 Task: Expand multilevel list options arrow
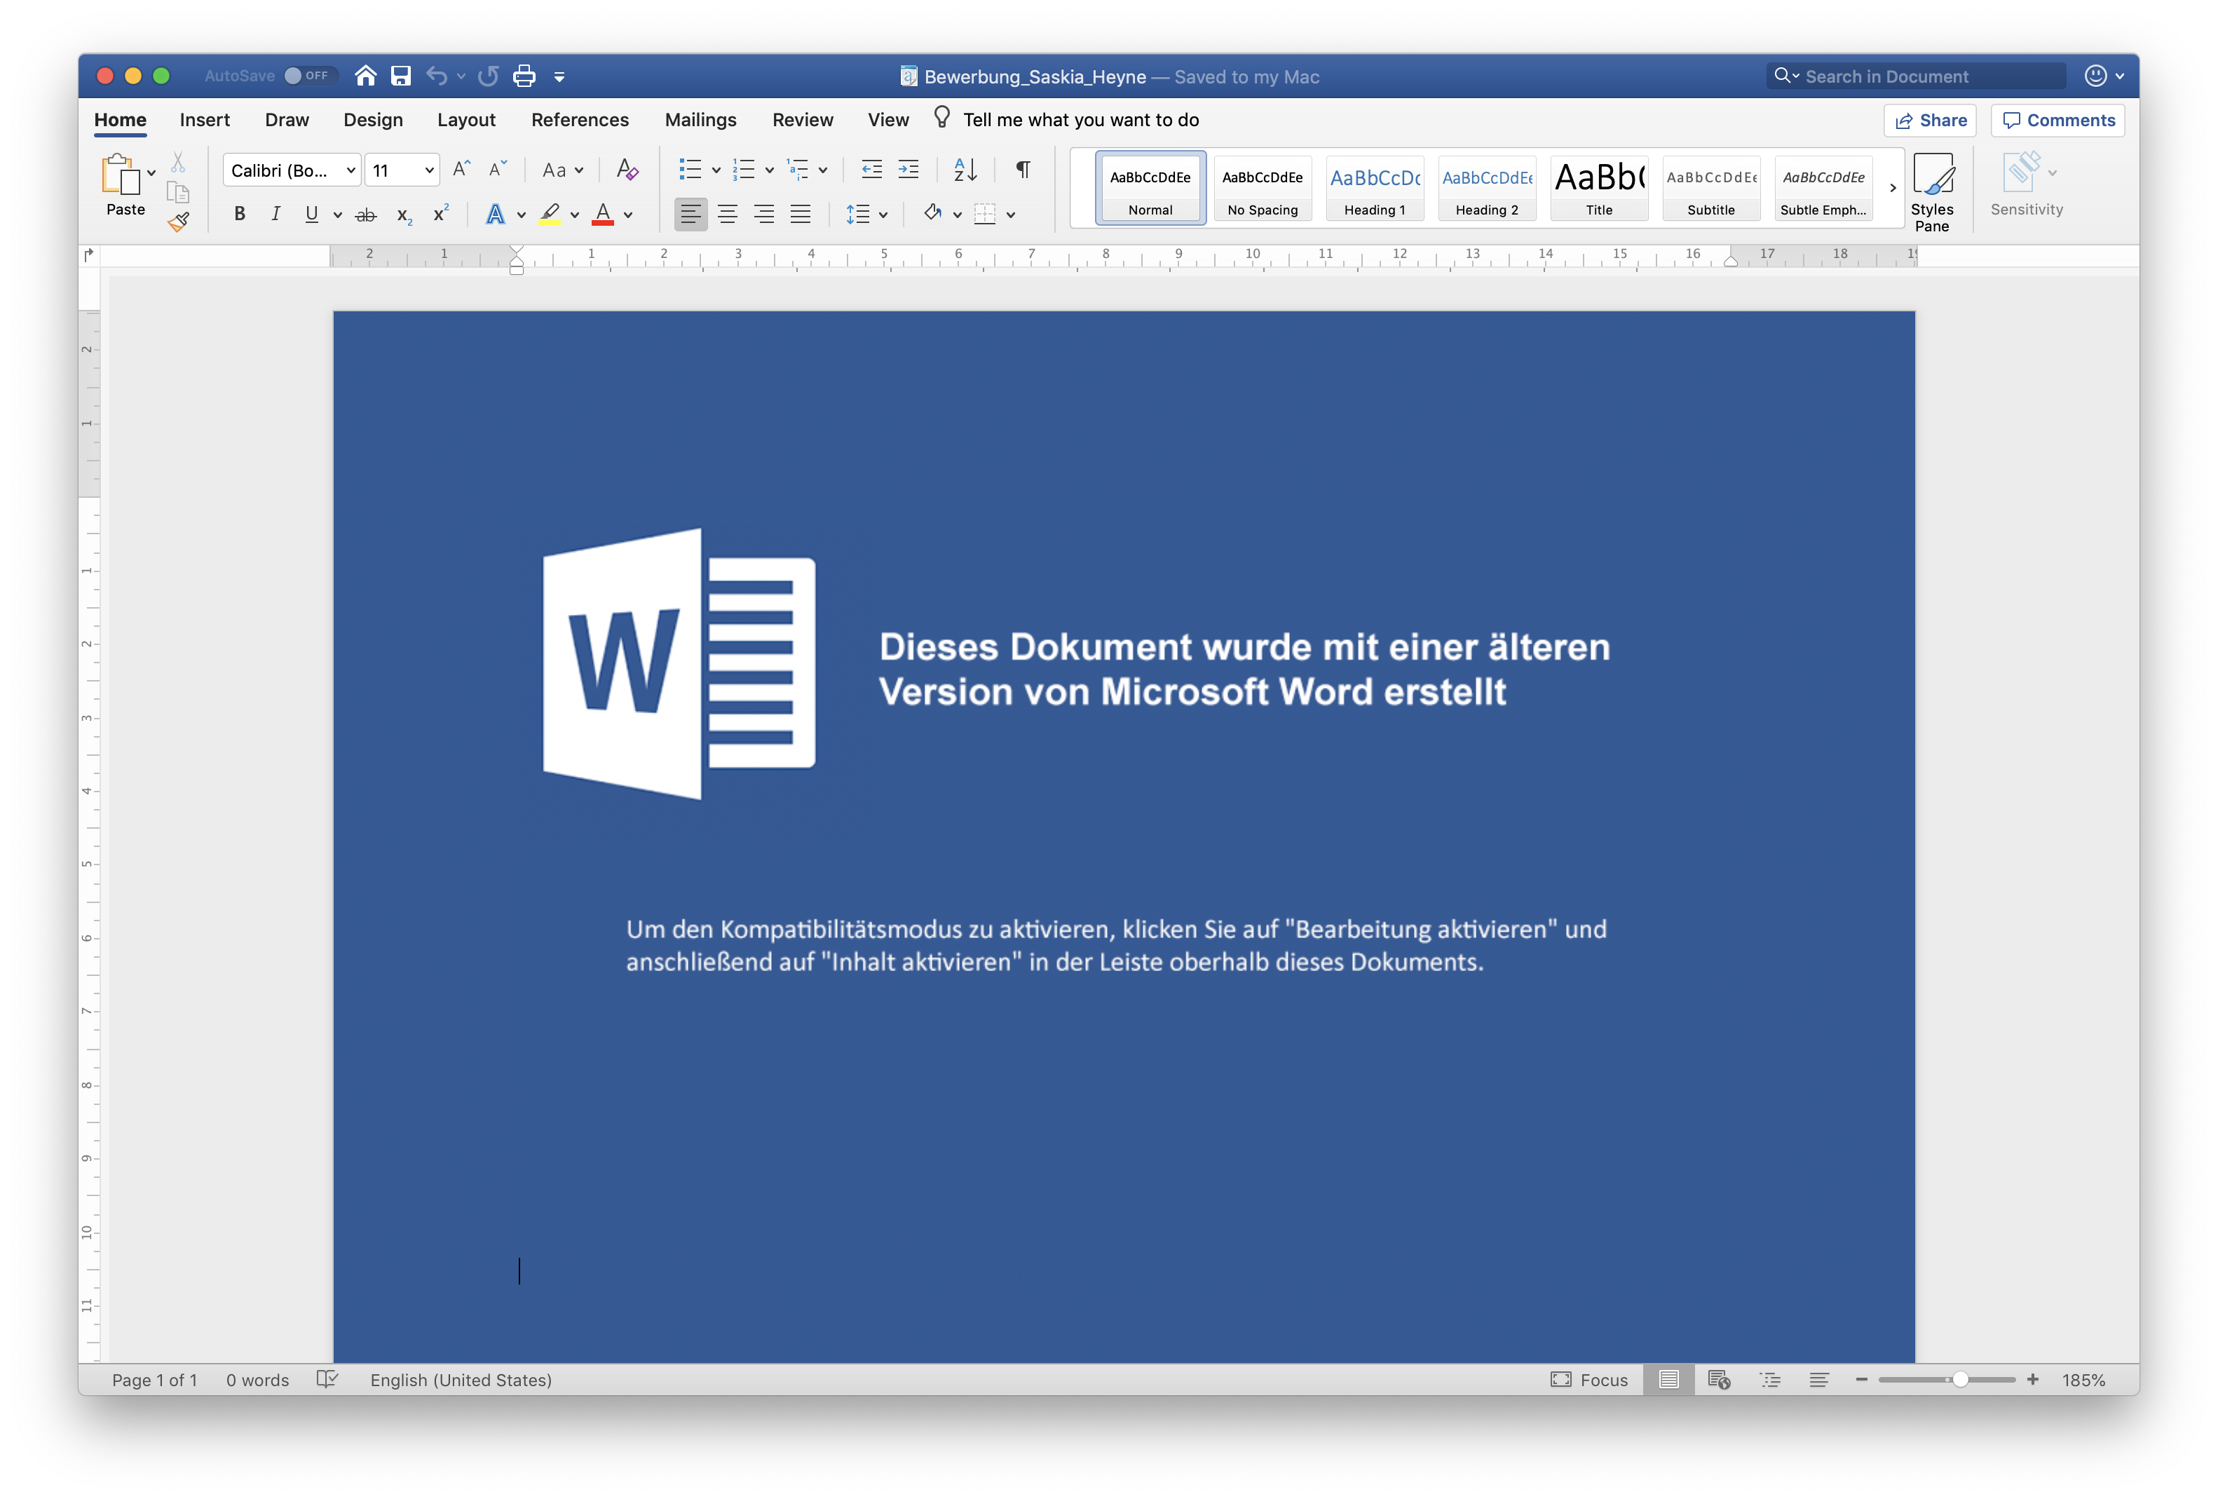(x=823, y=170)
